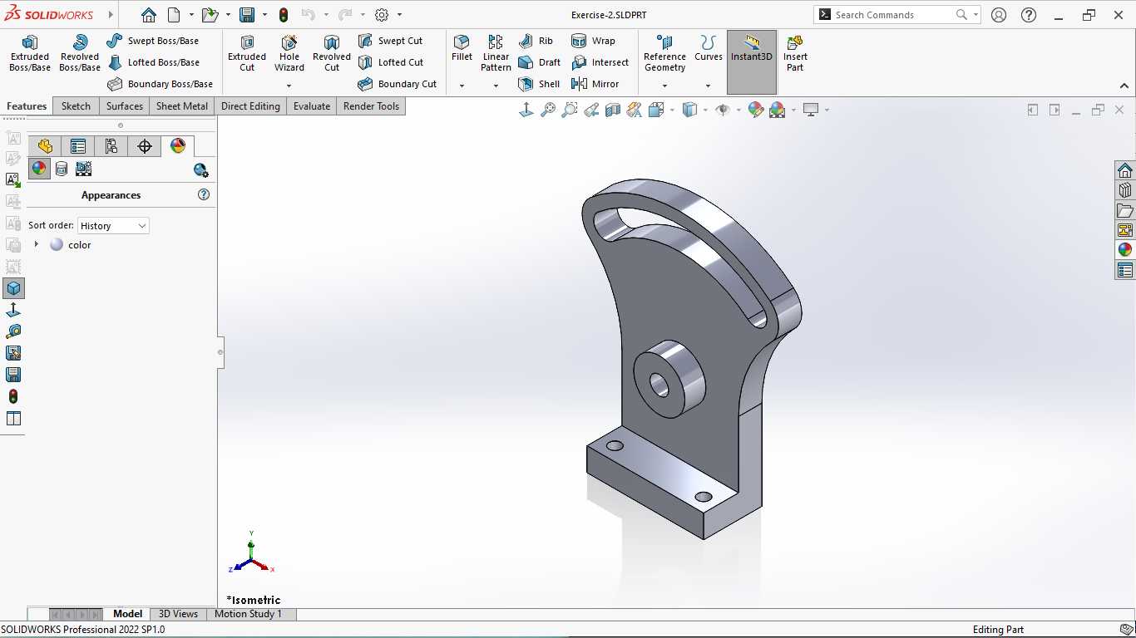
Task: Click the Mirror feature
Action: (x=595, y=84)
